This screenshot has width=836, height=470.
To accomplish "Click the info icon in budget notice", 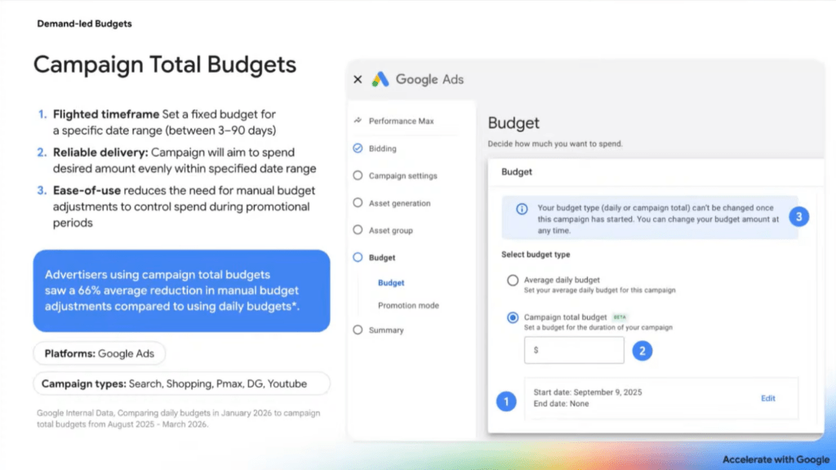I will click(522, 209).
